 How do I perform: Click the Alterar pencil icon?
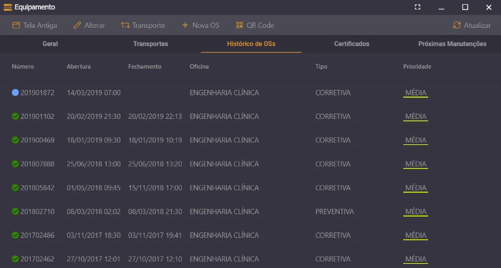(77, 25)
